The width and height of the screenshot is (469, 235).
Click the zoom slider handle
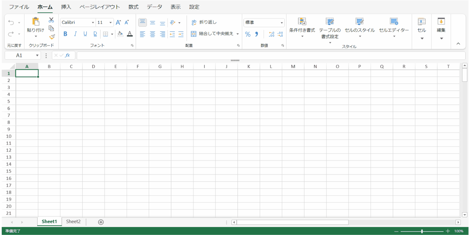pyautogui.click(x=422, y=231)
